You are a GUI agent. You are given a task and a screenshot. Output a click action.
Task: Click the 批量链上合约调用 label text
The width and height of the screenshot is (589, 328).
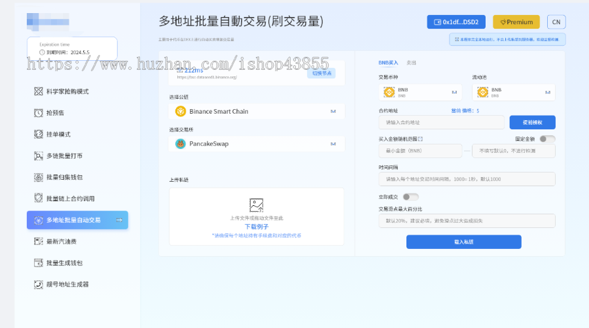click(71, 199)
